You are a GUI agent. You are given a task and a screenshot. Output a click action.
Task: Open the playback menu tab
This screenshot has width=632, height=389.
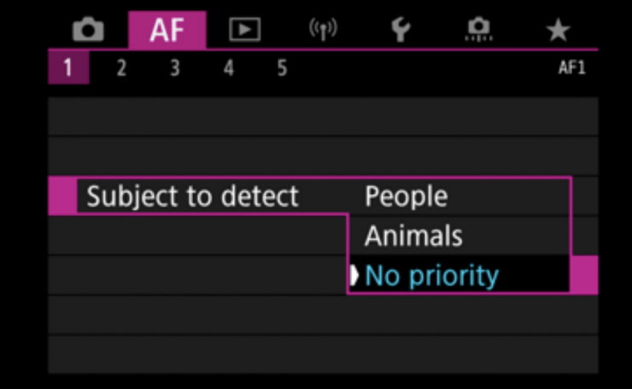pos(244,31)
